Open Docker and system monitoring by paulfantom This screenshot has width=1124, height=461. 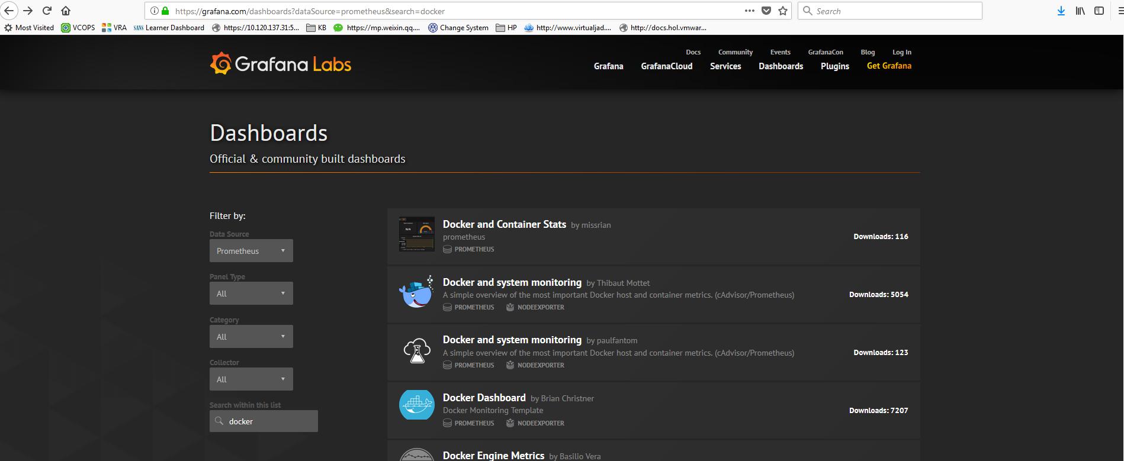(x=512, y=340)
